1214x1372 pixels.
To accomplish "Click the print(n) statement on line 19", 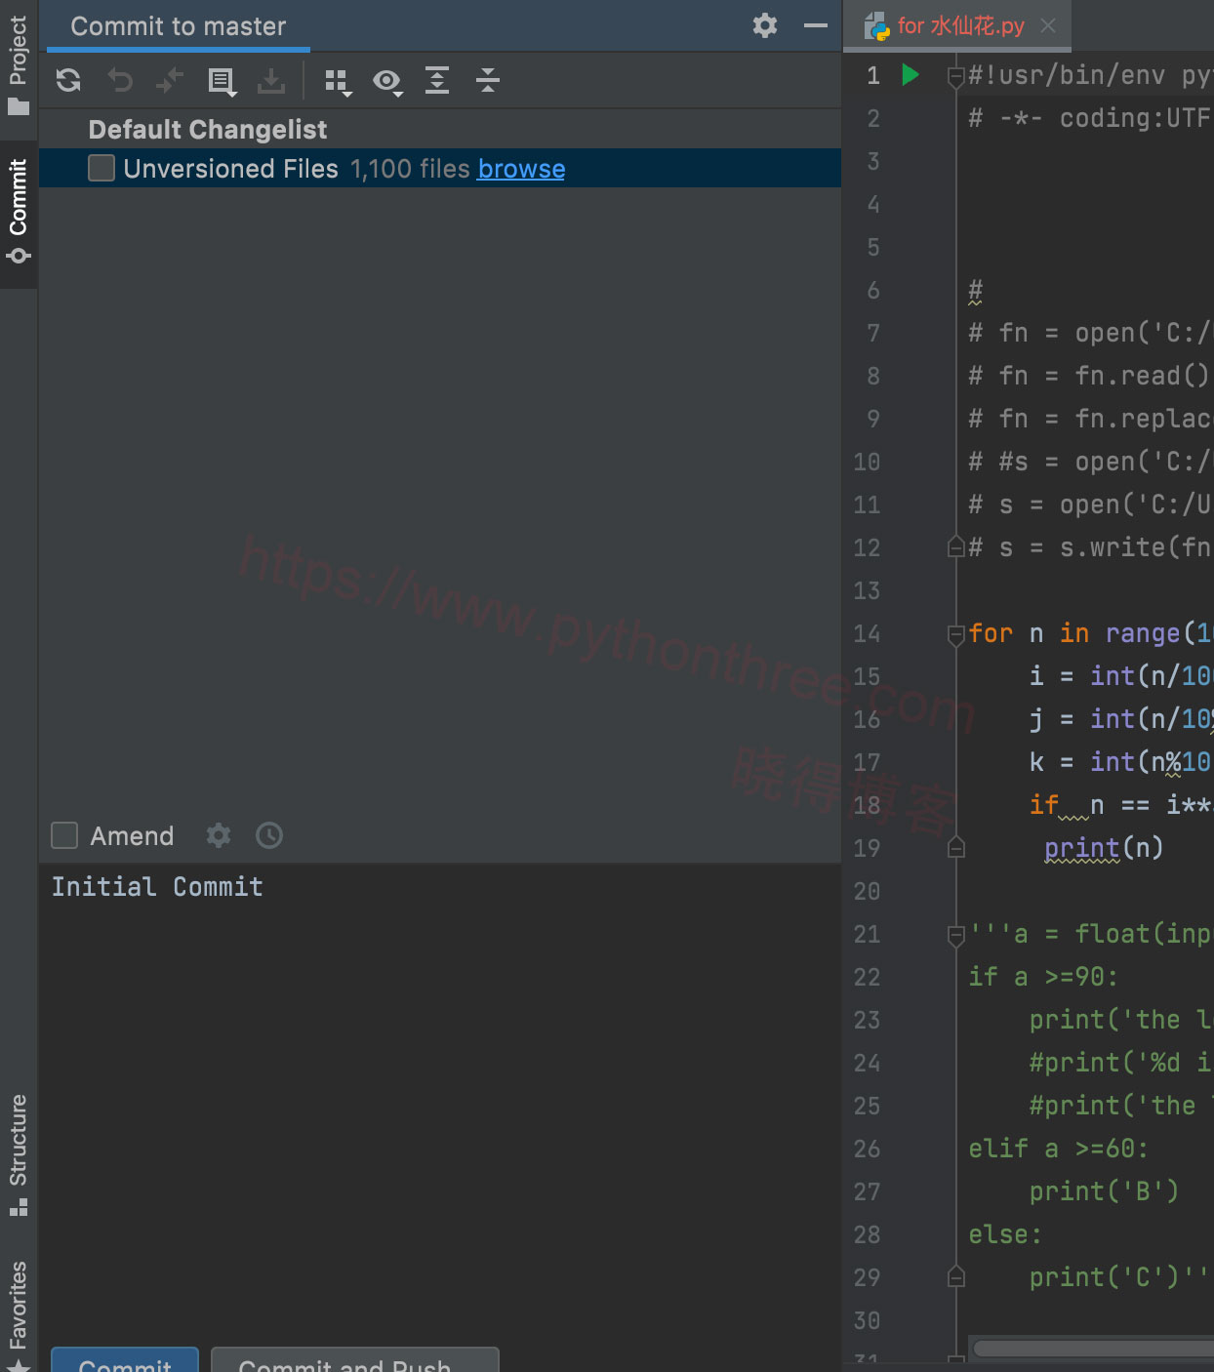I will (1104, 848).
